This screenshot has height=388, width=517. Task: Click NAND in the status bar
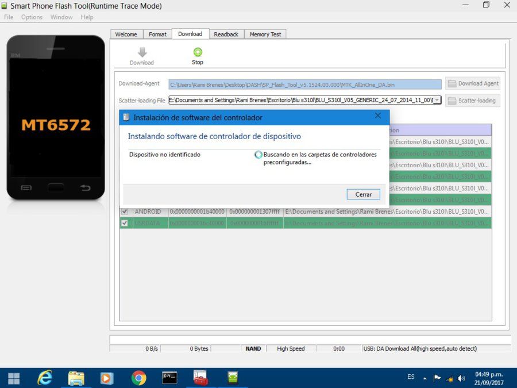tap(253, 348)
